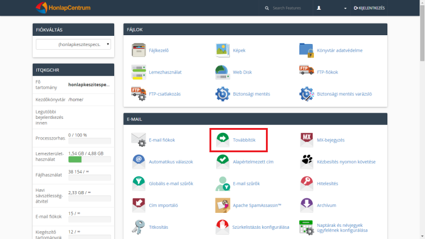Open the Továbbítók green arrow icon
This screenshot has height=239, width=425.
tap(223, 140)
